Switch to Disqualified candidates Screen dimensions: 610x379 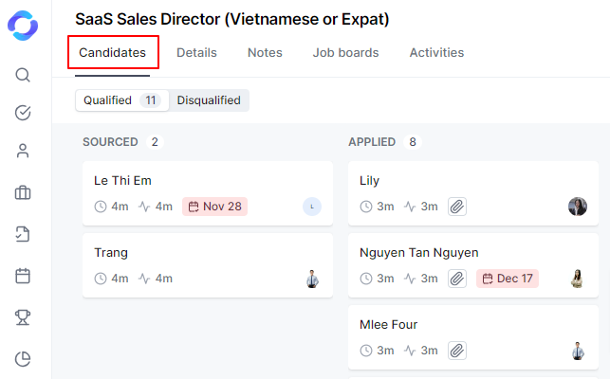(x=209, y=100)
